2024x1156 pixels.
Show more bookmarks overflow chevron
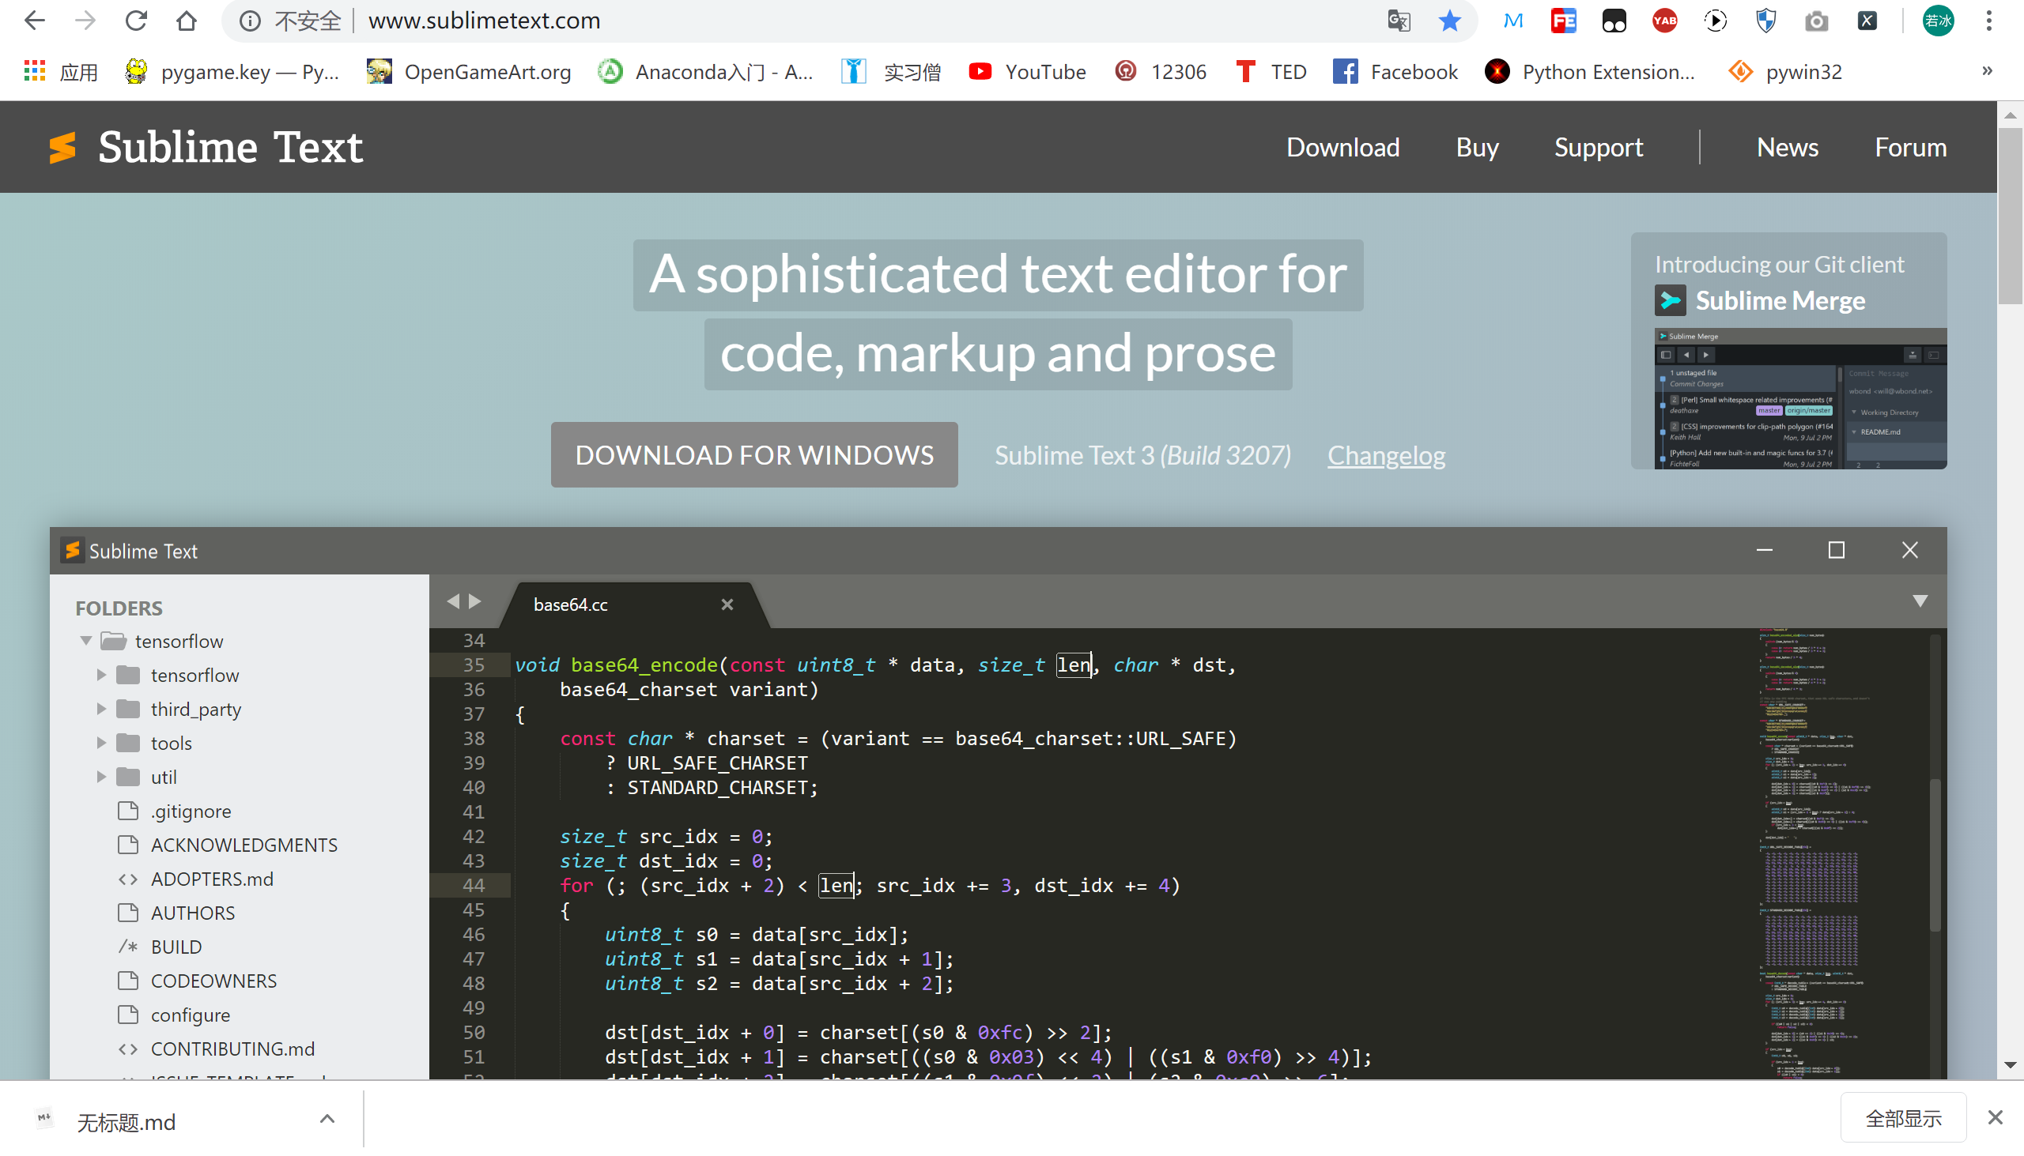pyautogui.click(x=1987, y=71)
